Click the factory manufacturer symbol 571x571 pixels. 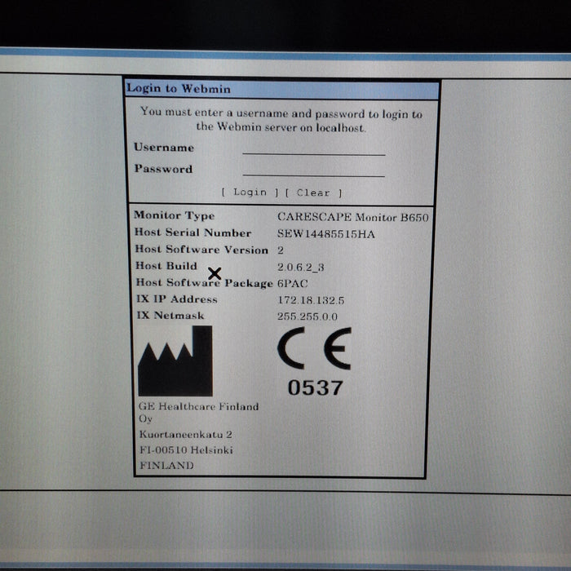[175, 361]
